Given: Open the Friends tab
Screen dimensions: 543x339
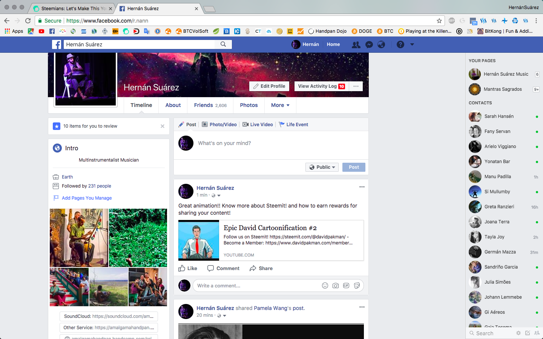Looking at the screenshot, I should [x=210, y=105].
